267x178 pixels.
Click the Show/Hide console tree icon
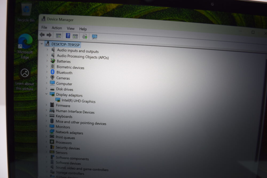pos(58,35)
